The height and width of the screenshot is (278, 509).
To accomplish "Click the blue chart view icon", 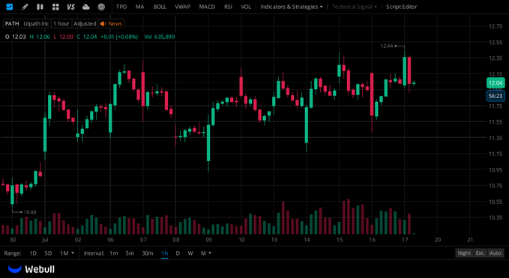I will pos(10,7).
